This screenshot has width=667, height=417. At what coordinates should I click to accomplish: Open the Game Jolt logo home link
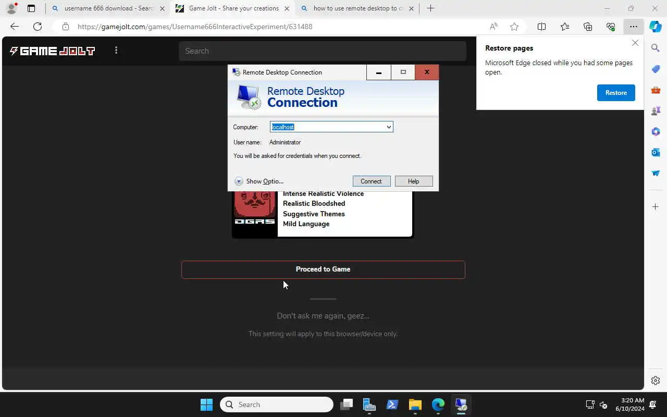(52, 51)
